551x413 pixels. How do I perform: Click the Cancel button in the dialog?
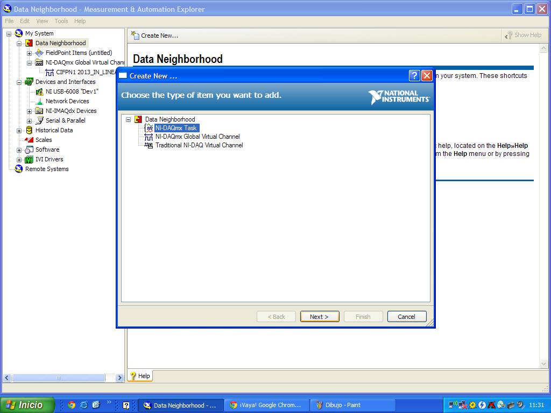(407, 316)
